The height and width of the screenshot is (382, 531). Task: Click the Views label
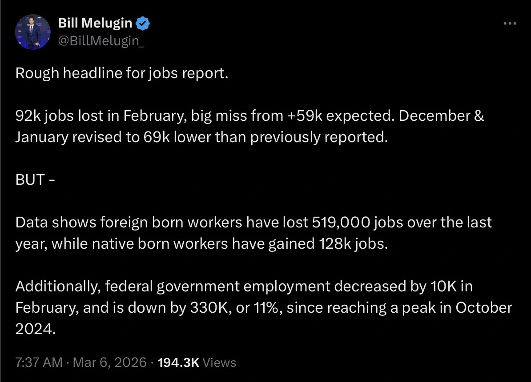pyautogui.click(x=219, y=362)
